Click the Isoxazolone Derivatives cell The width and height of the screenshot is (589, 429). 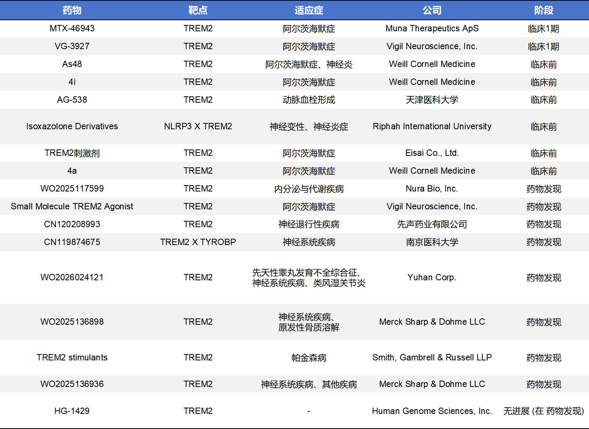pyautogui.click(x=72, y=126)
